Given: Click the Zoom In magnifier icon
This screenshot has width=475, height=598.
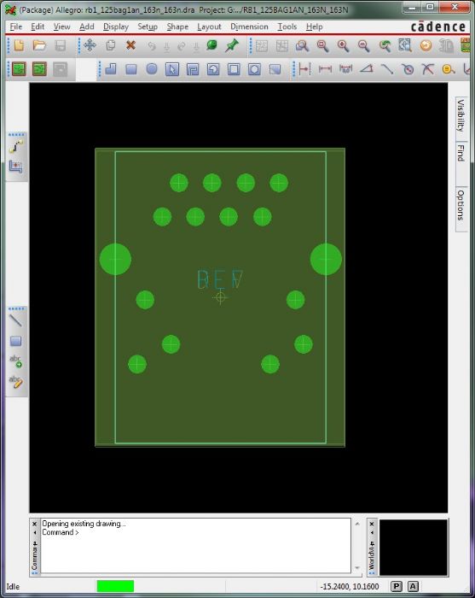Looking at the screenshot, I should pos(344,46).
